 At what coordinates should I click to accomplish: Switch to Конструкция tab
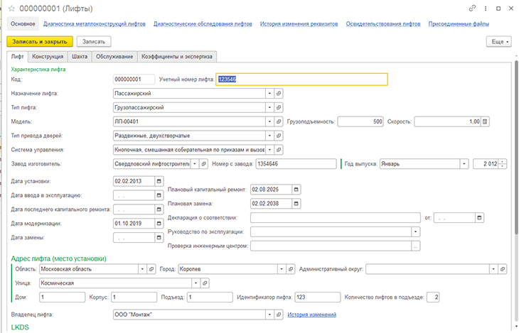(x=48, y=57)
